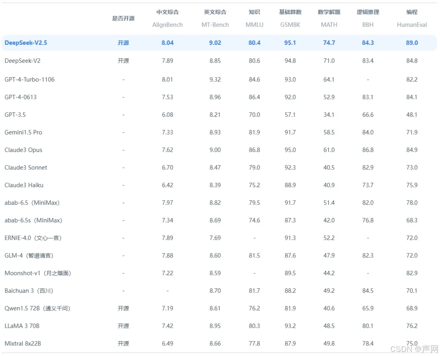Click the MMLU column header

point(255,25)
